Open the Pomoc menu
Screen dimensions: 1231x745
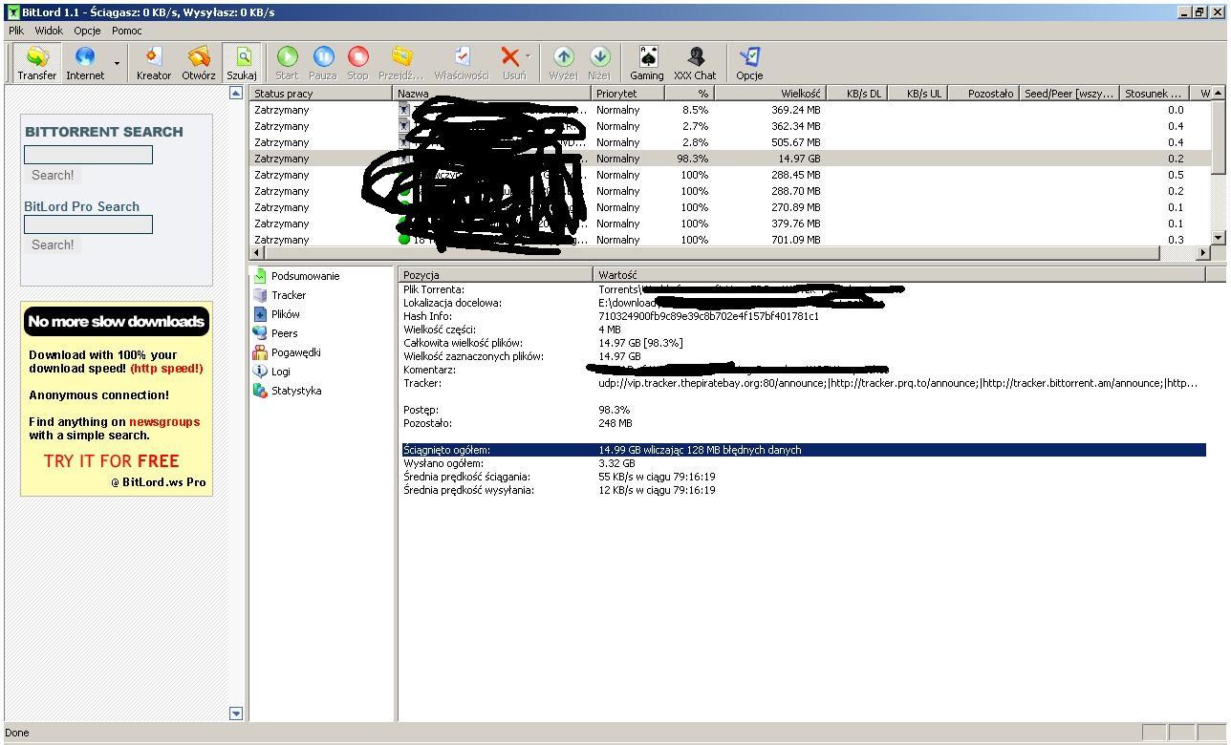pyautogui.click(x=126, y=31)
